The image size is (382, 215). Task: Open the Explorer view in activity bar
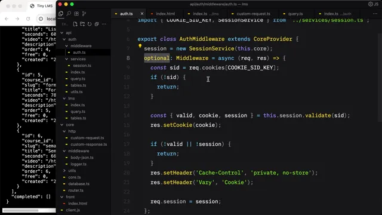click(x=61, y=14)
